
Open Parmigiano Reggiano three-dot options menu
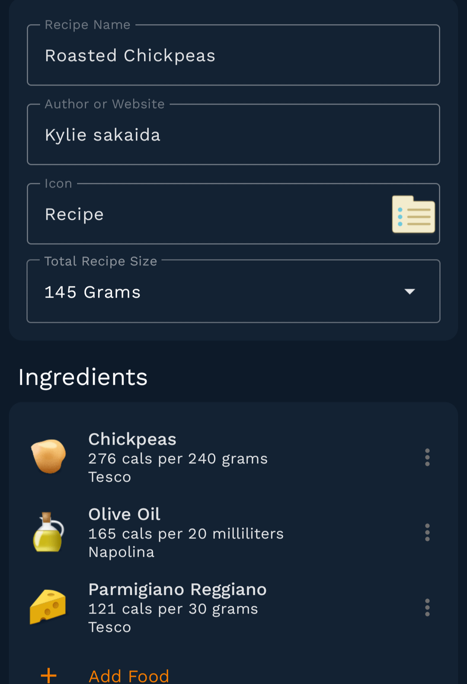pos(427,607)
